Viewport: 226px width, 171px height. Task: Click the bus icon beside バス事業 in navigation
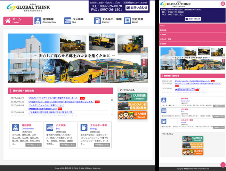(68, 21)
